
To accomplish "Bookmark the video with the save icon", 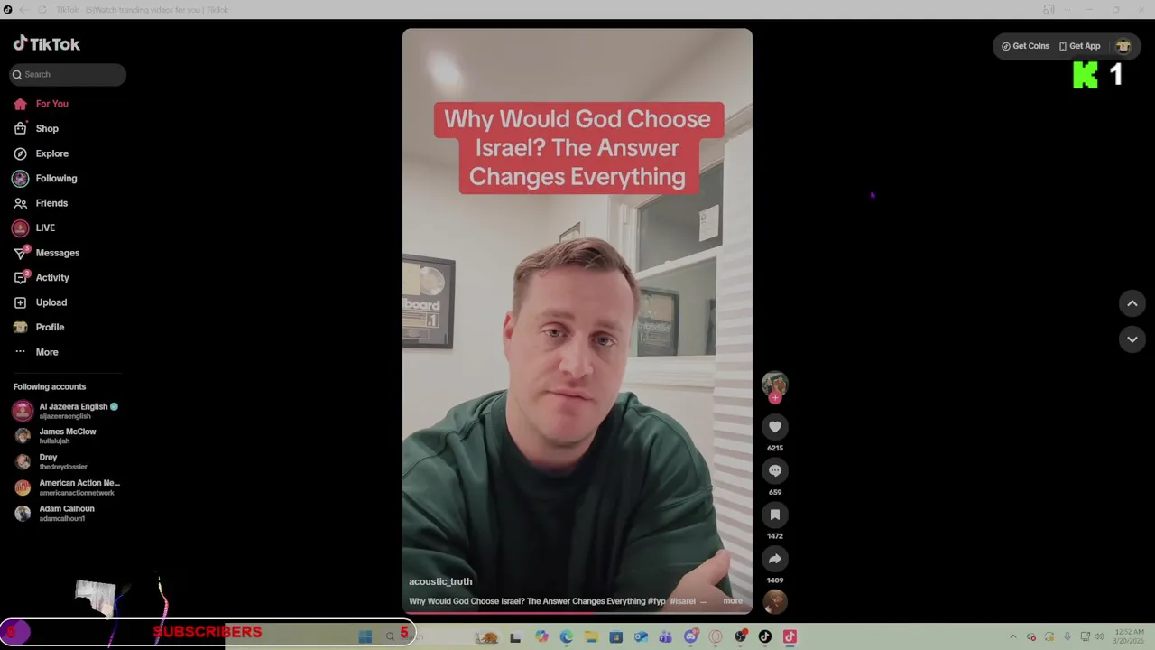I will pyautogui.click(x=775, y=515).
